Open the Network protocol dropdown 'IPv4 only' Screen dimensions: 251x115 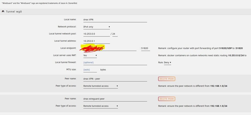[97, 27]
